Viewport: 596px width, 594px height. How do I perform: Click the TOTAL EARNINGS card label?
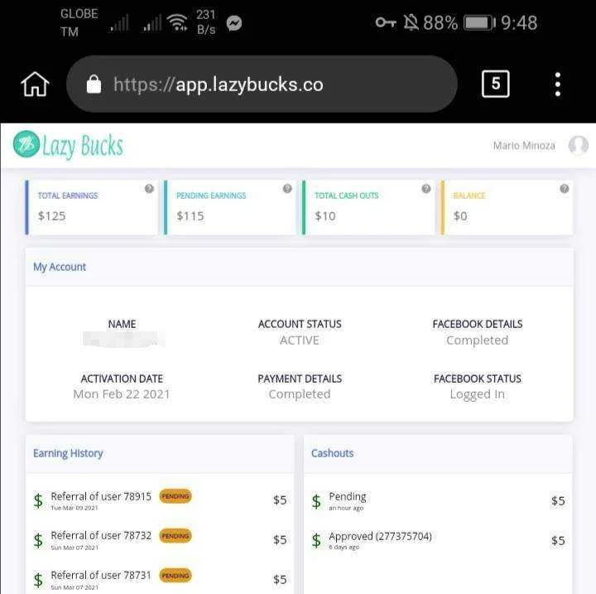pyautogui.click(x=68, y=196)
